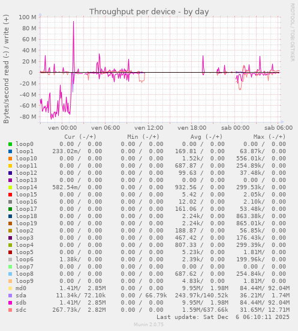Image resolution: width=298 pixels, height=331 pixels.
Task: Click the "Munin 2.0.75" footer text
Action: coord(149,324)
